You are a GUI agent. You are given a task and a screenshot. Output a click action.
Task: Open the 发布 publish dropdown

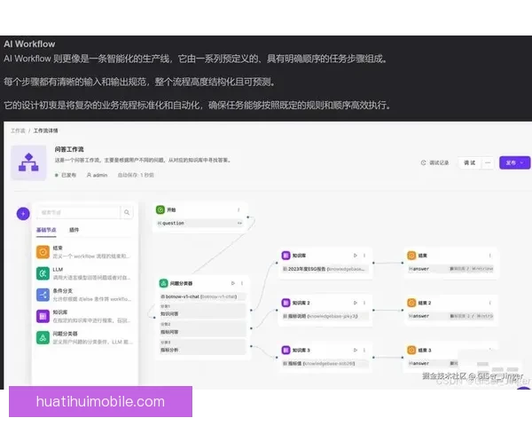tap(514, 162)
